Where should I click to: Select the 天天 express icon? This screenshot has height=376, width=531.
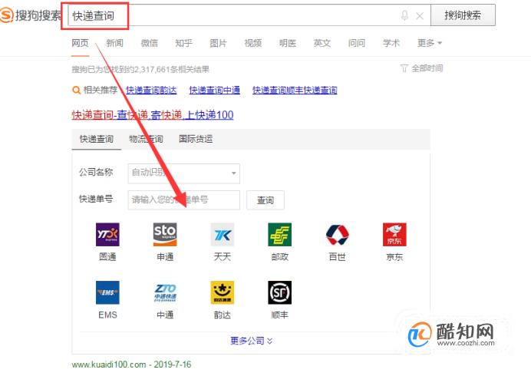tap(223, 234)
